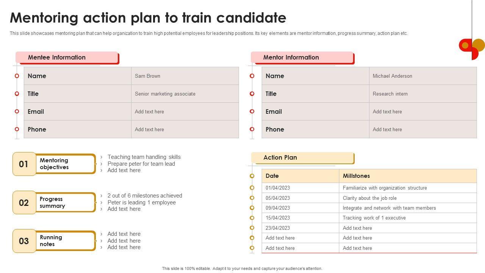Click the 03 number badge
Screen dimensions: 485x273
pos(24,241)
